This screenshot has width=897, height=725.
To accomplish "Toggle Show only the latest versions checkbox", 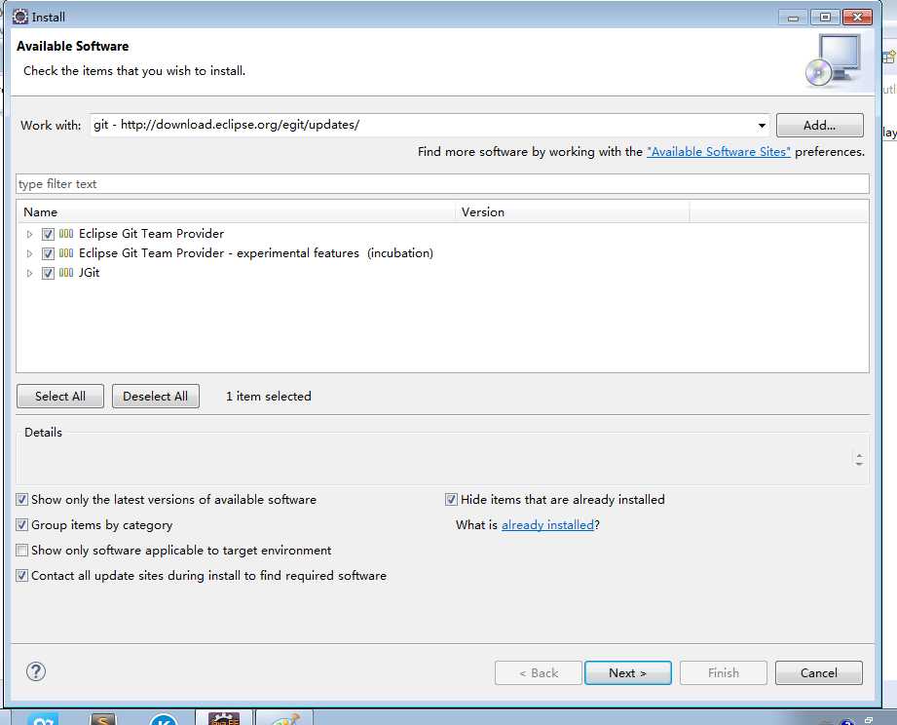I will tap(21, 500).
